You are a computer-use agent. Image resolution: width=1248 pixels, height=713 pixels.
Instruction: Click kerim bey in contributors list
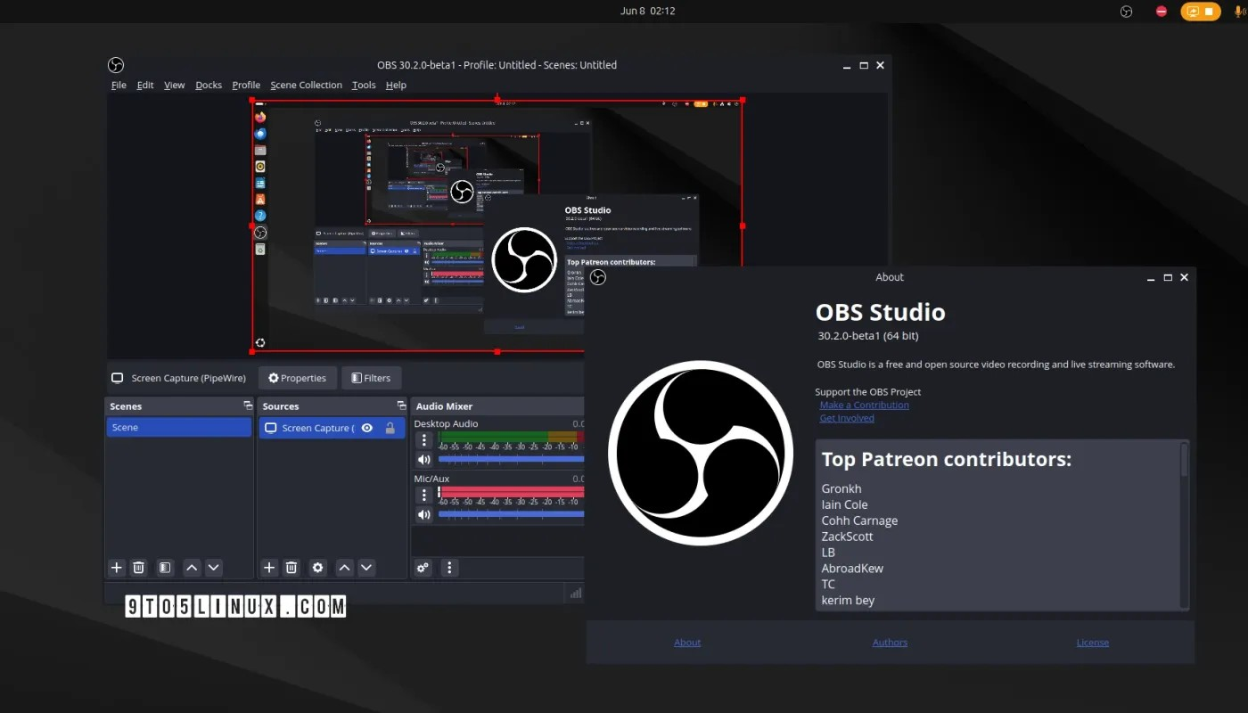pyautogui.click(x=848, y=601)
